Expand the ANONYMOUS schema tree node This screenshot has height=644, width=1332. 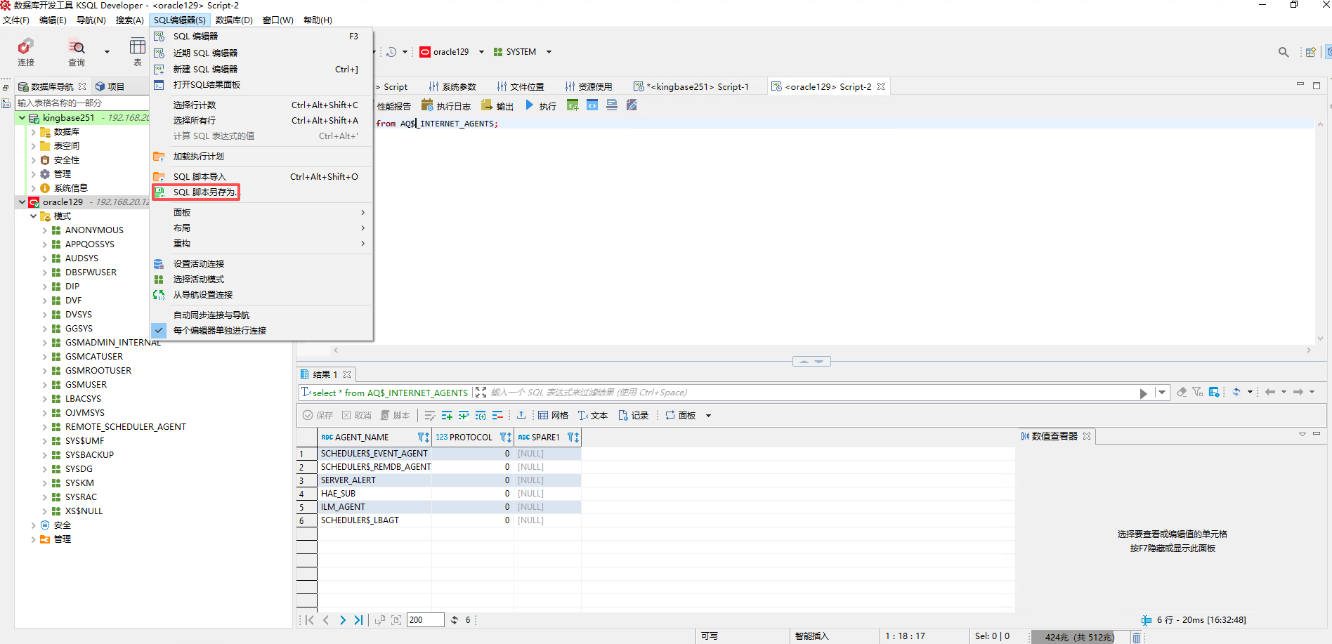pos(44,230)
